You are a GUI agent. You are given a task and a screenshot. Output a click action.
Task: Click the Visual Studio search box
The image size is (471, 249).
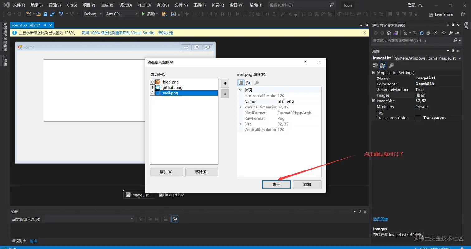click(x=302, y=5)
